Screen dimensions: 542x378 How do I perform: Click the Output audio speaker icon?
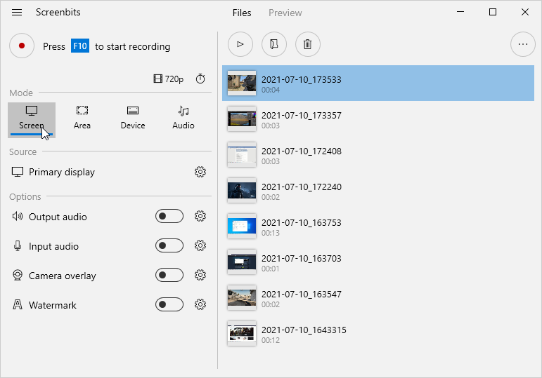pyautogui.click(x=18, y=216)
